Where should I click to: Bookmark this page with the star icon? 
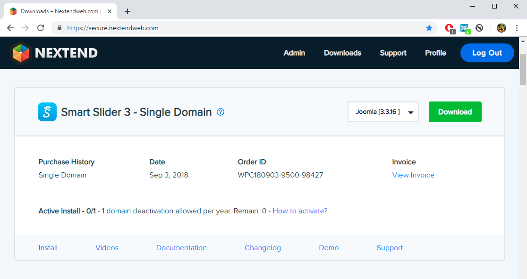click(x=429, y=28)
